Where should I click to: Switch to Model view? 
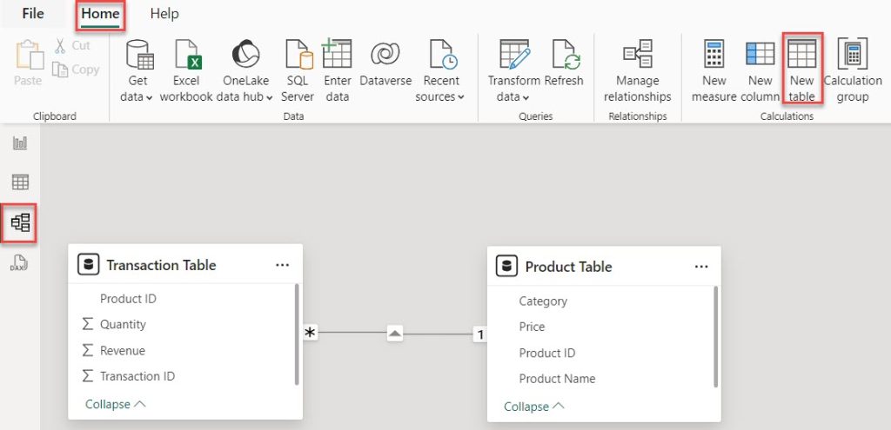(x=20, y=223)
